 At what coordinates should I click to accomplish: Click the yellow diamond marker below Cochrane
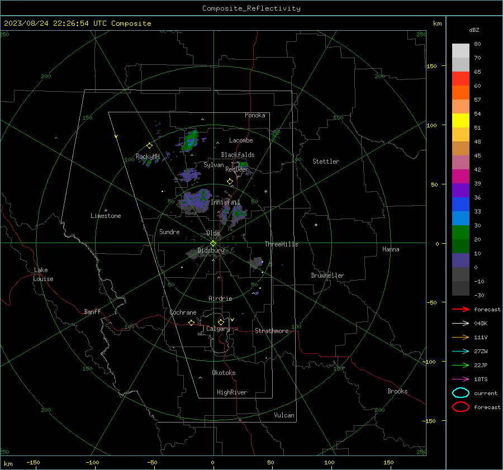tap(191, 322)
